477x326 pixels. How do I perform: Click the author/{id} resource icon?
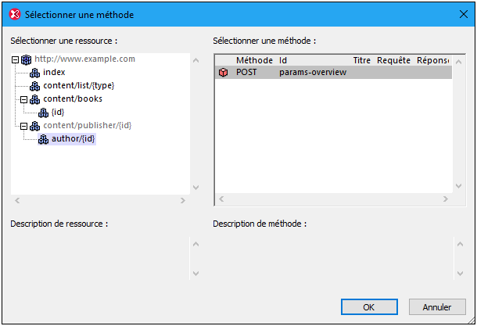(43, 139)
